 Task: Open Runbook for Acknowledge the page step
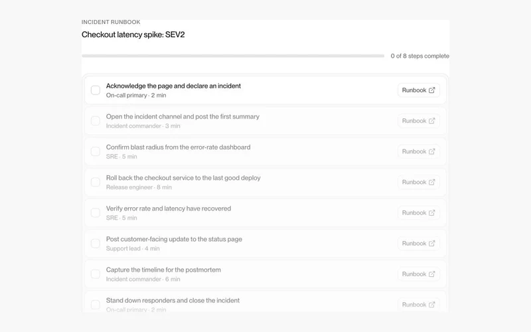(419, 90)
